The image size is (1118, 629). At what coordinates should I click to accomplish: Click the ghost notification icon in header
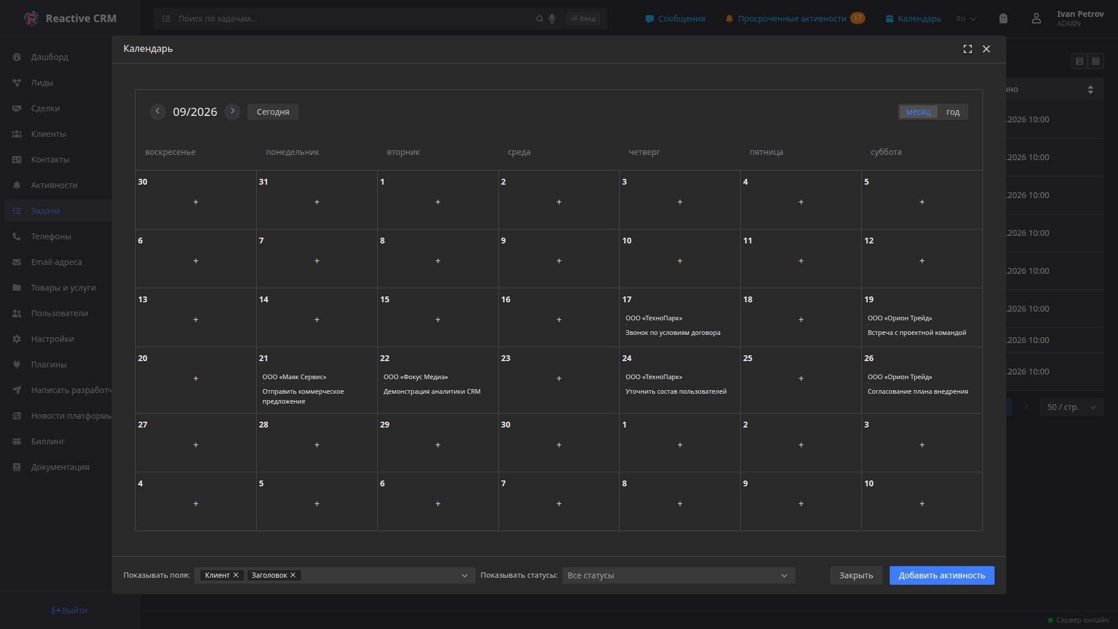pos(1003,19)
